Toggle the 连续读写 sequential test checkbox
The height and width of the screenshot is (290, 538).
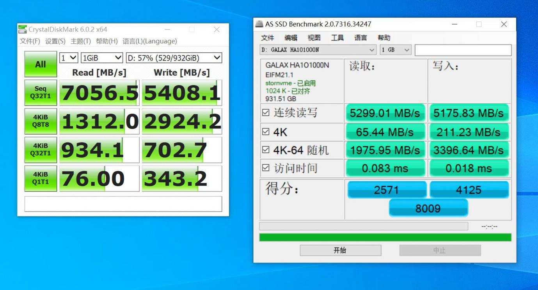pyautogui.click(x=266, y=113)
